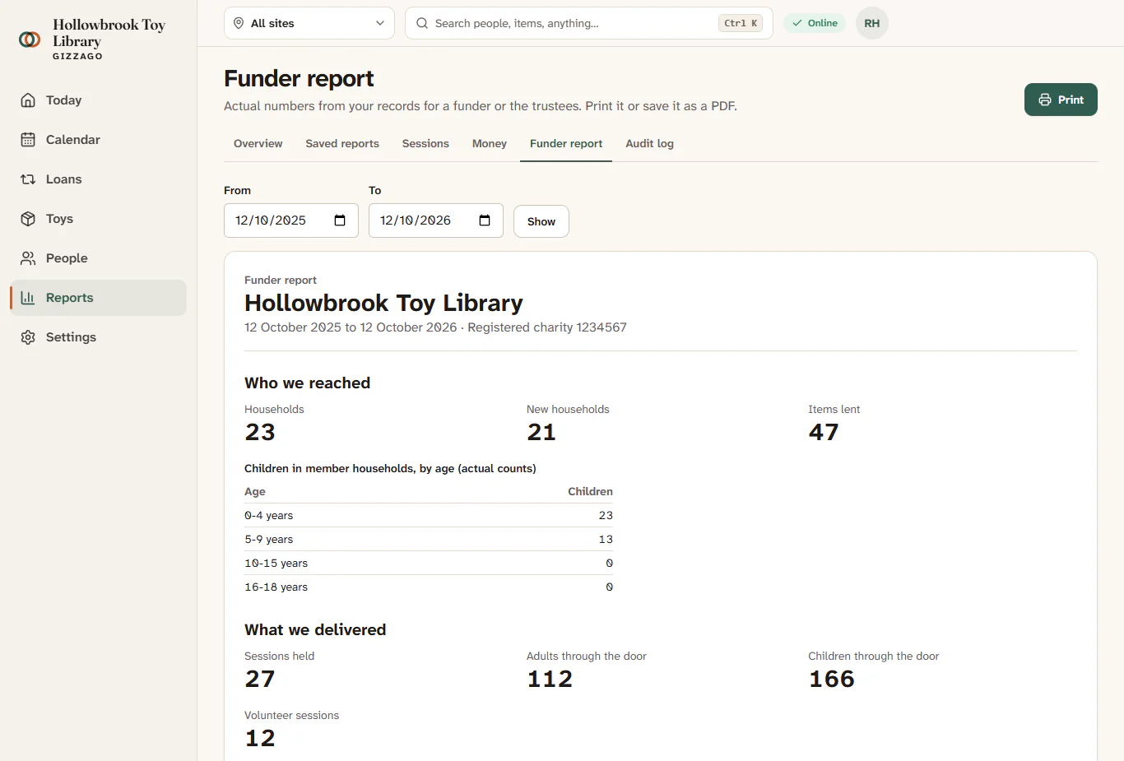Switch to the Overview tab
Viewport: 1124px width, 761px height.
(258, 143)
